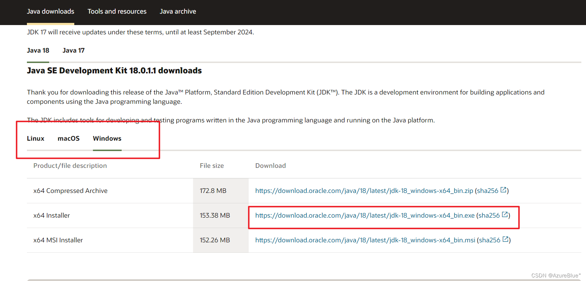Download the jdk-18 windows-x64 exe installer link
Screen dimensions: 586x281
point(365,215)
